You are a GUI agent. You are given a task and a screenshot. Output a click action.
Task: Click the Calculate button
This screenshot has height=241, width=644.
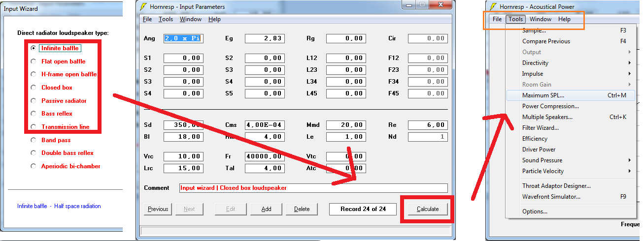click(428, 209)
